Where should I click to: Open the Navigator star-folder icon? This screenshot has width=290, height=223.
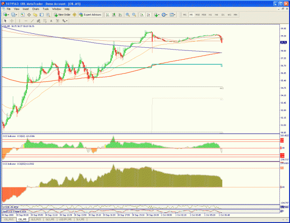[35, 15]
